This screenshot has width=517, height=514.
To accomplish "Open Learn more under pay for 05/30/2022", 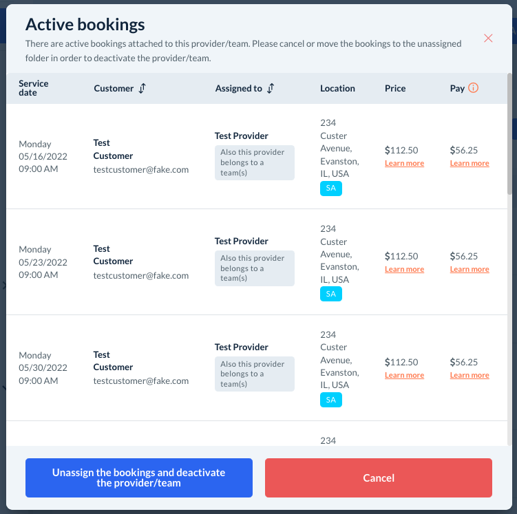I will click(x=469, y=376).
